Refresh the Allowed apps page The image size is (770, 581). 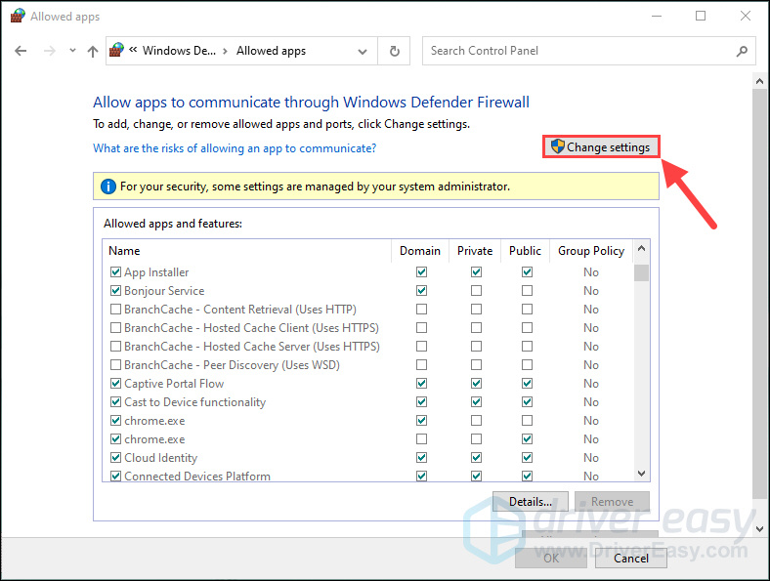pos(394,52)
